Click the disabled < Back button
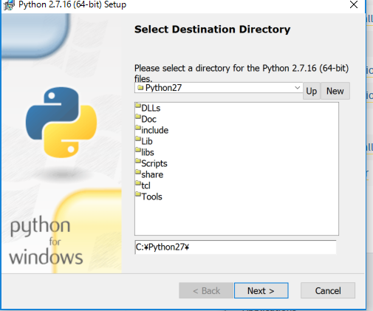373x311 pixels. pos(206,290)
